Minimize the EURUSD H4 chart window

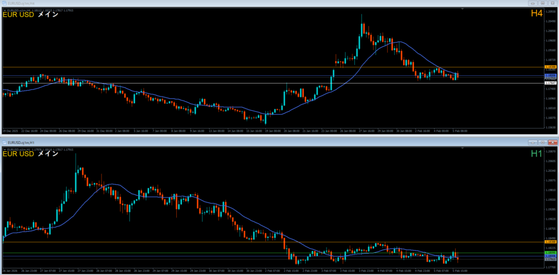533,3
